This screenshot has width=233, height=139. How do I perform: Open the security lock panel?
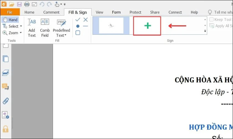6,129
